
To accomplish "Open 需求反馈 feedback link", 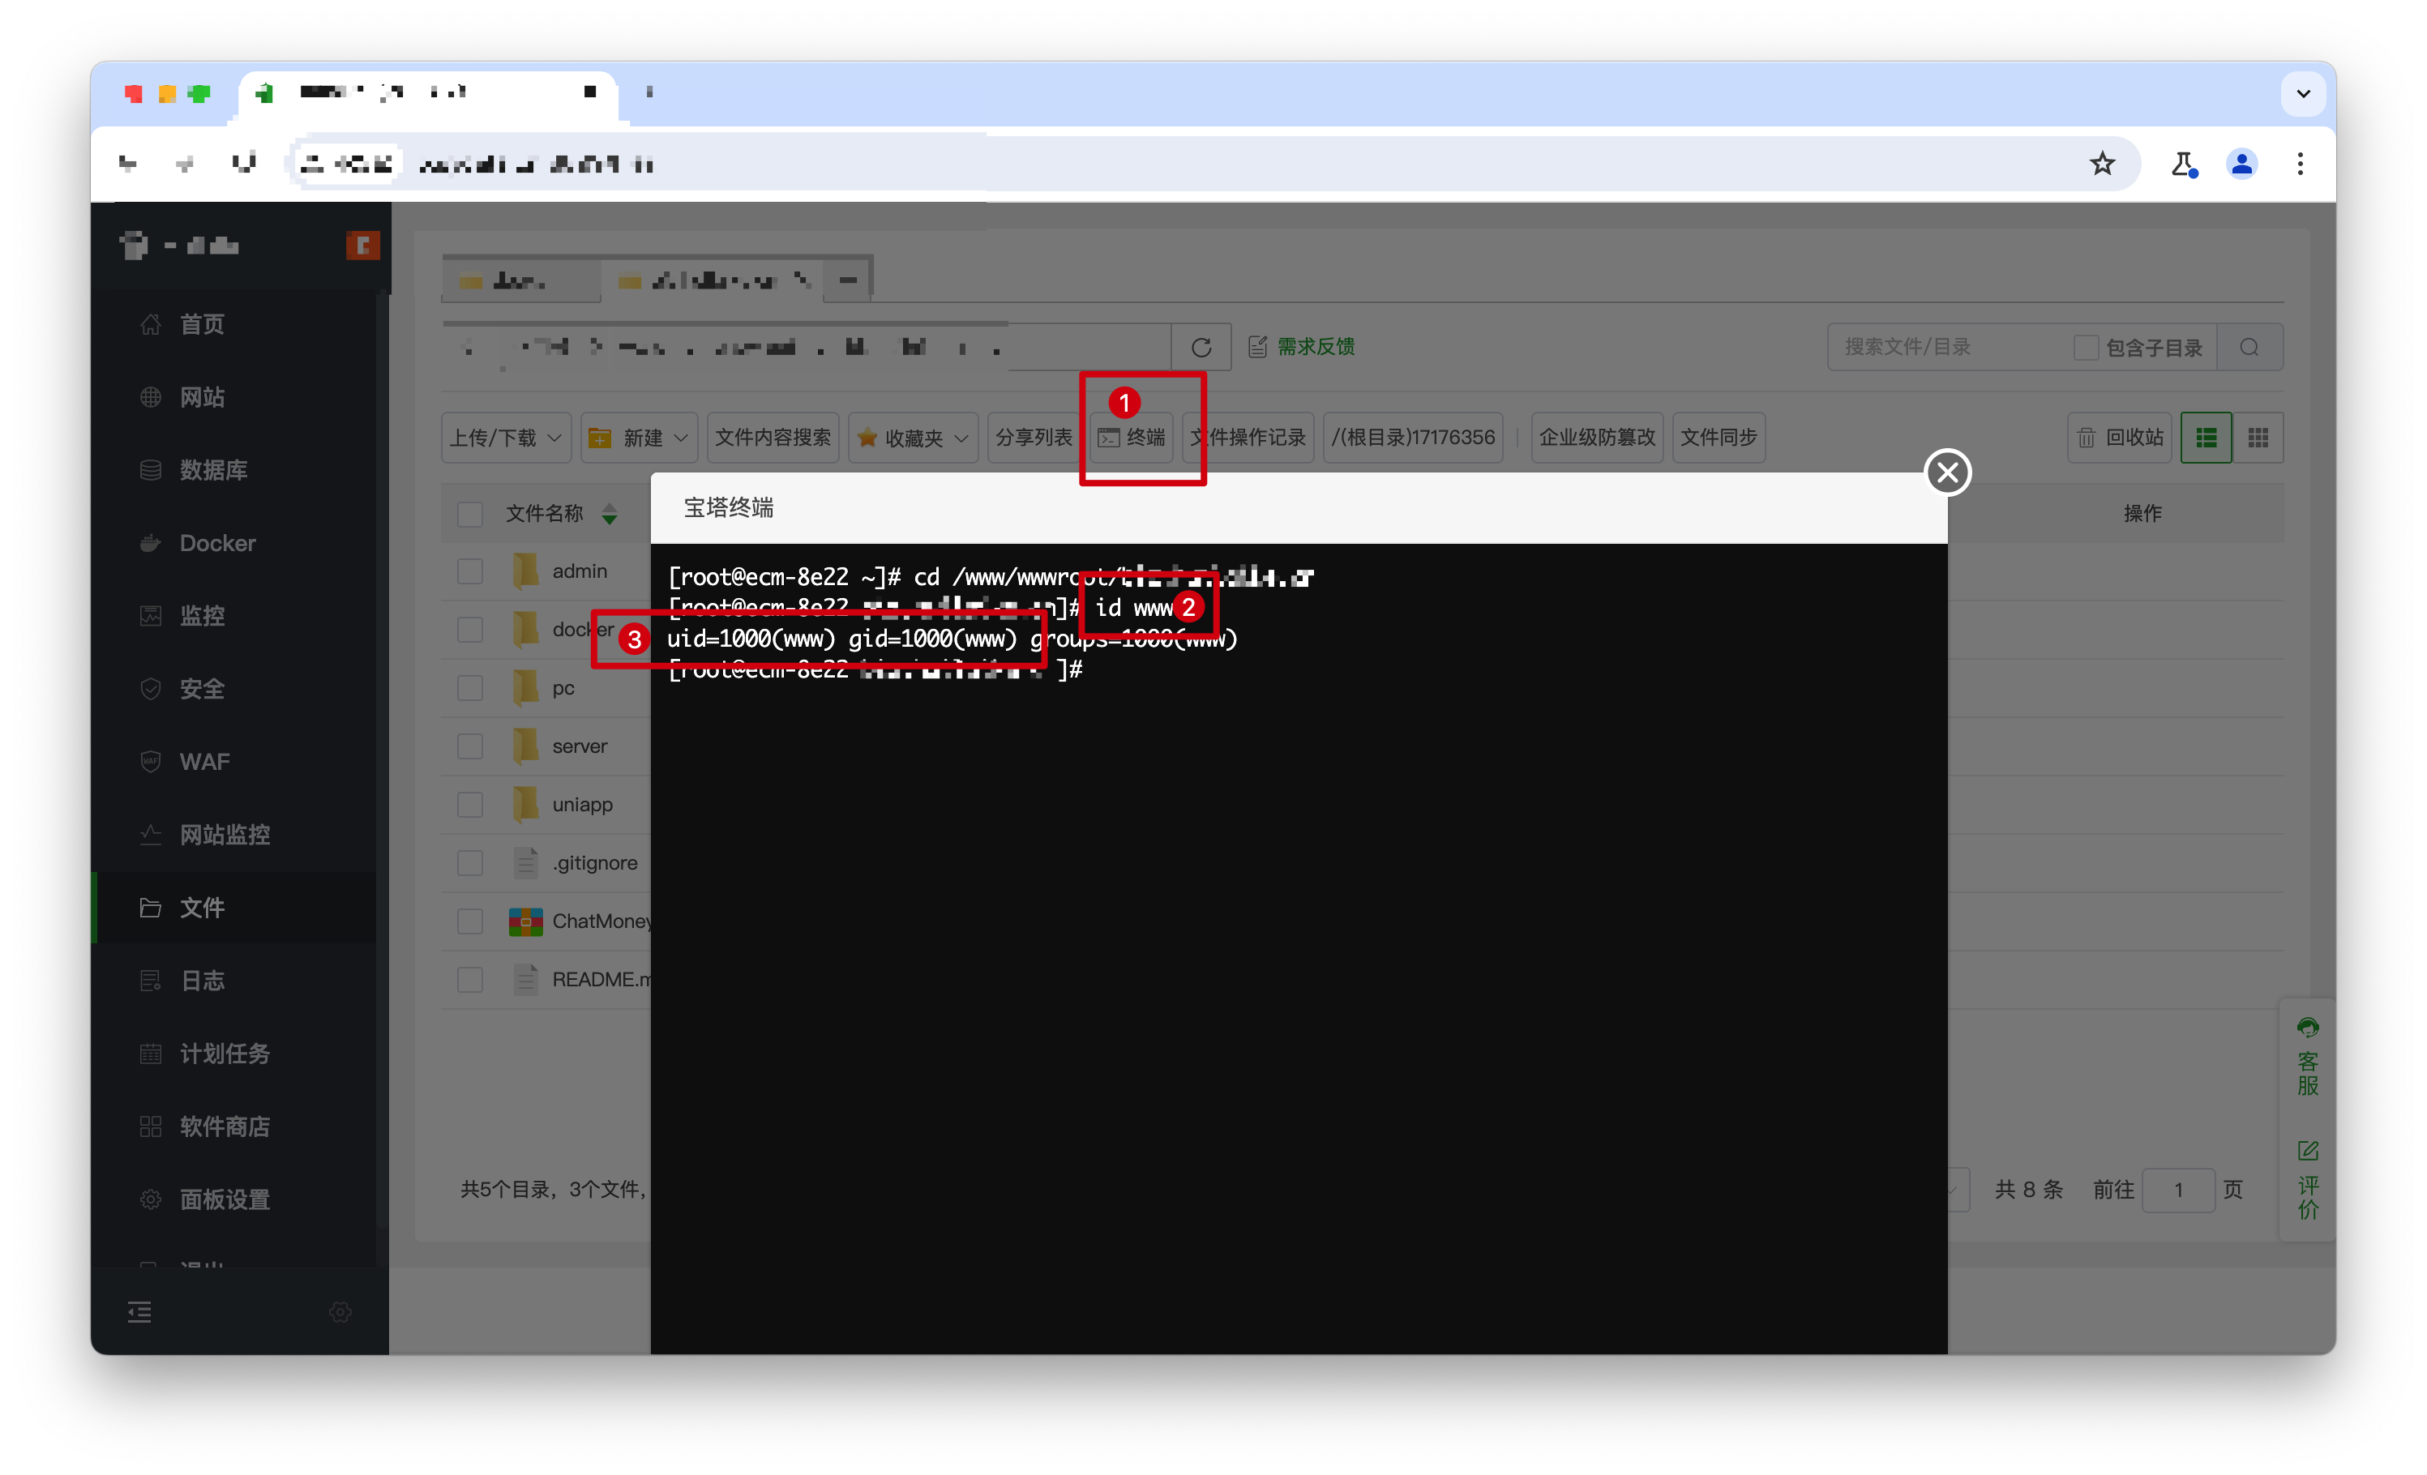I will pos(1301,347).
